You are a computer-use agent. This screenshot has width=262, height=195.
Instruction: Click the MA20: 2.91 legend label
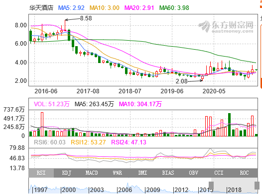coord(139,8)
